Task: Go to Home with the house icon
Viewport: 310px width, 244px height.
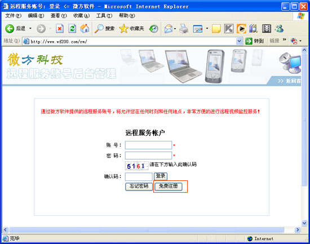Action: click(x=85, y=29)
